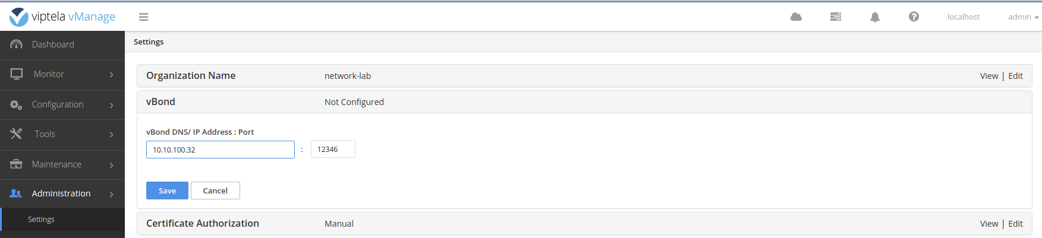
Task: Open the tasks list icon
Action: click(x=835, y=17)
